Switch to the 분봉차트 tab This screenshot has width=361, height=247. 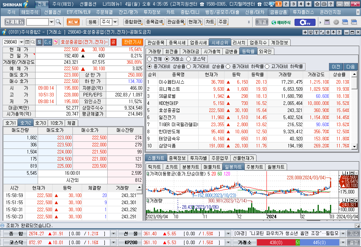tap(190, 167)
